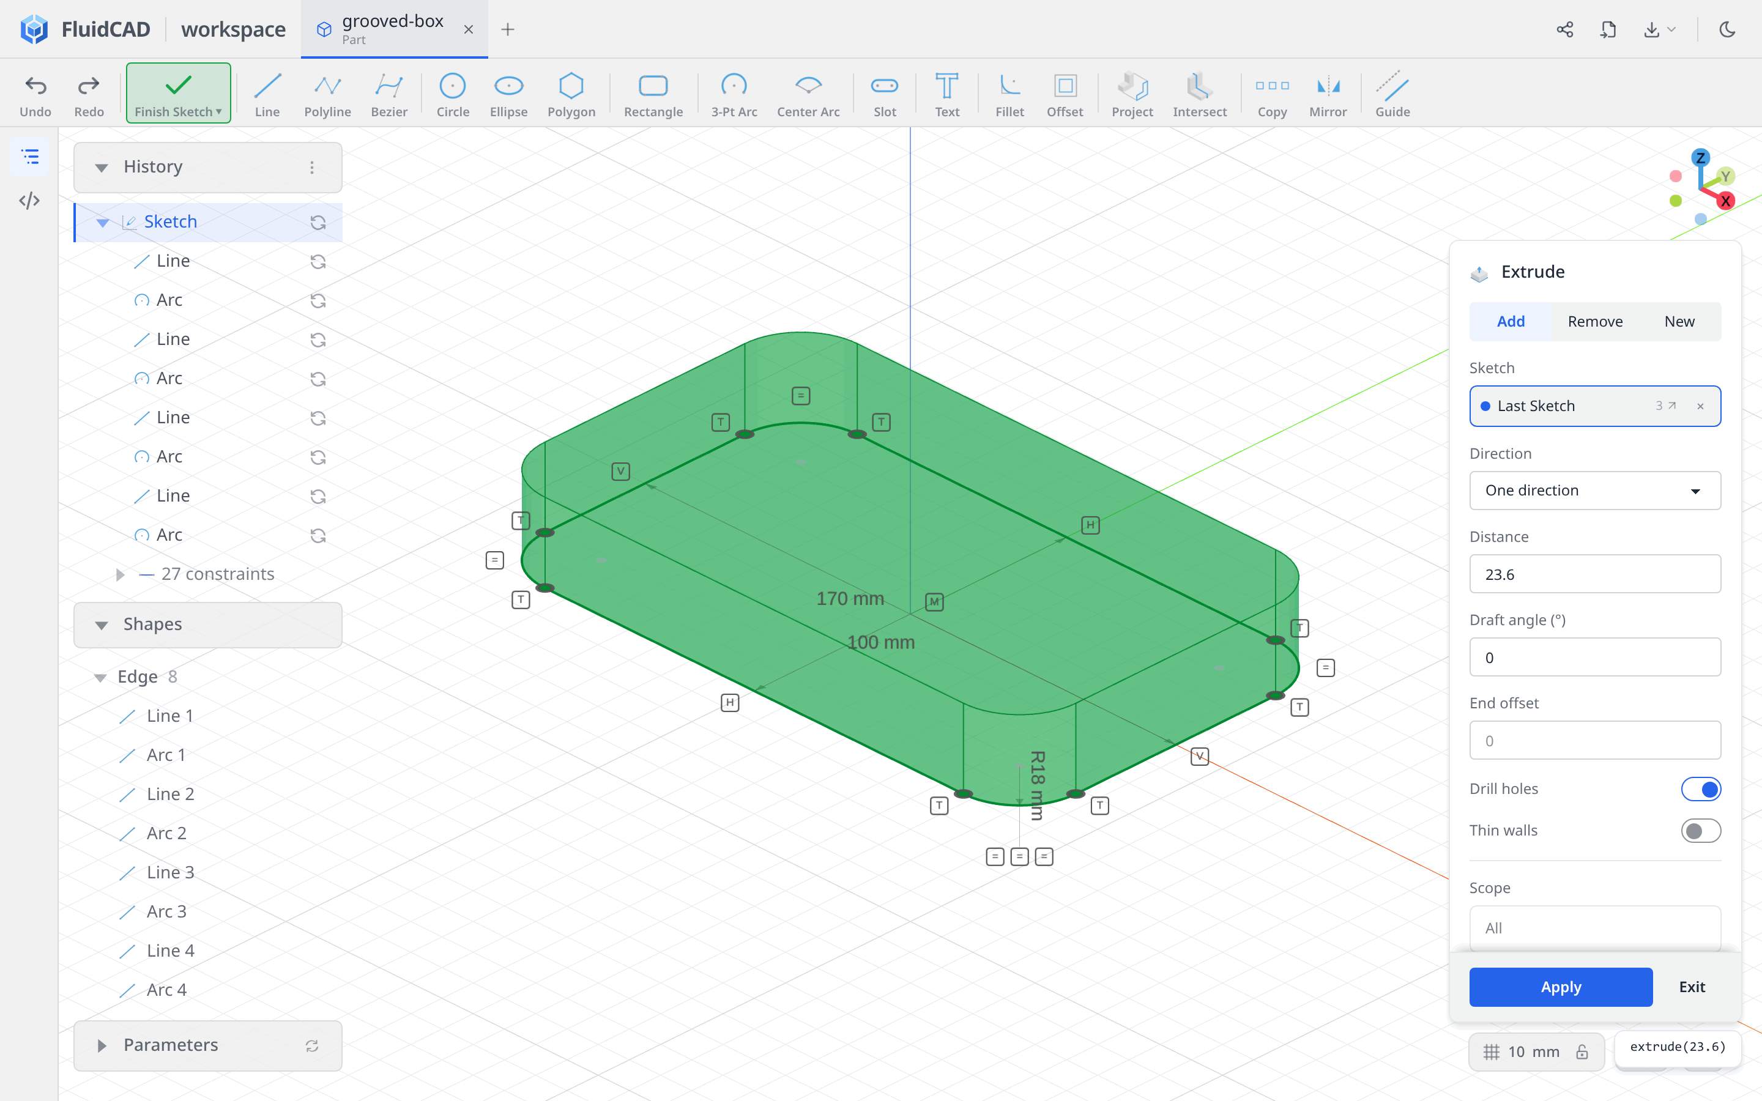Toggle the Drill holes switch
Image resolution: width=1762 pixels, height=1101 pixels.
[x=1700, y=788]
